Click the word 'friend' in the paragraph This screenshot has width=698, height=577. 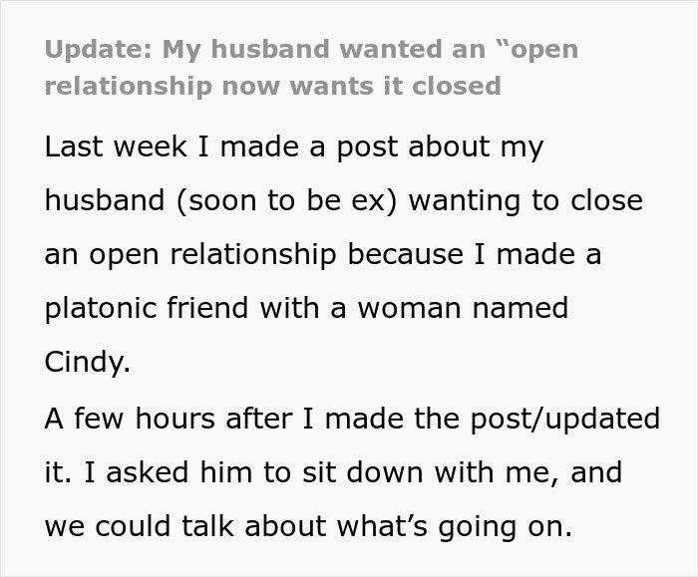coord(207,308)
